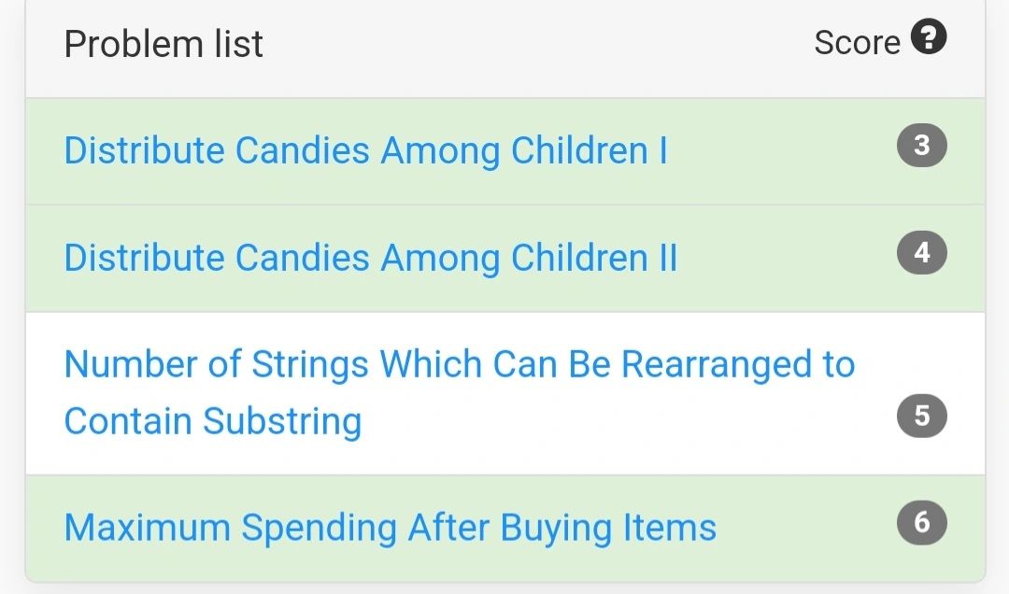Viewport: 1009px width, 594px height.
Task: Click the score badge showing 6
Action: point(921,523)
